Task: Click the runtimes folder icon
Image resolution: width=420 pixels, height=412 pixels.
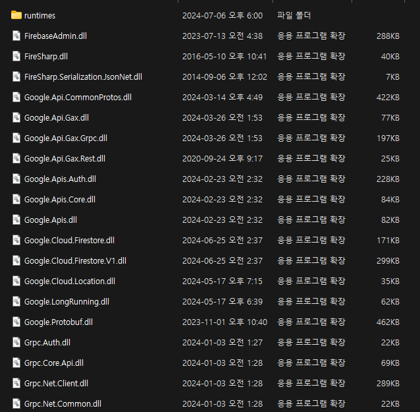Action: click(x=16, y=15)
